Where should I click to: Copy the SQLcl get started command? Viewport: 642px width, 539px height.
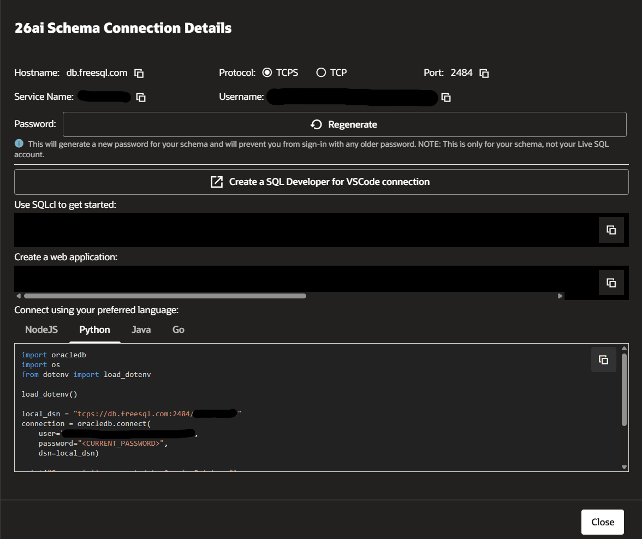(611, 230)
